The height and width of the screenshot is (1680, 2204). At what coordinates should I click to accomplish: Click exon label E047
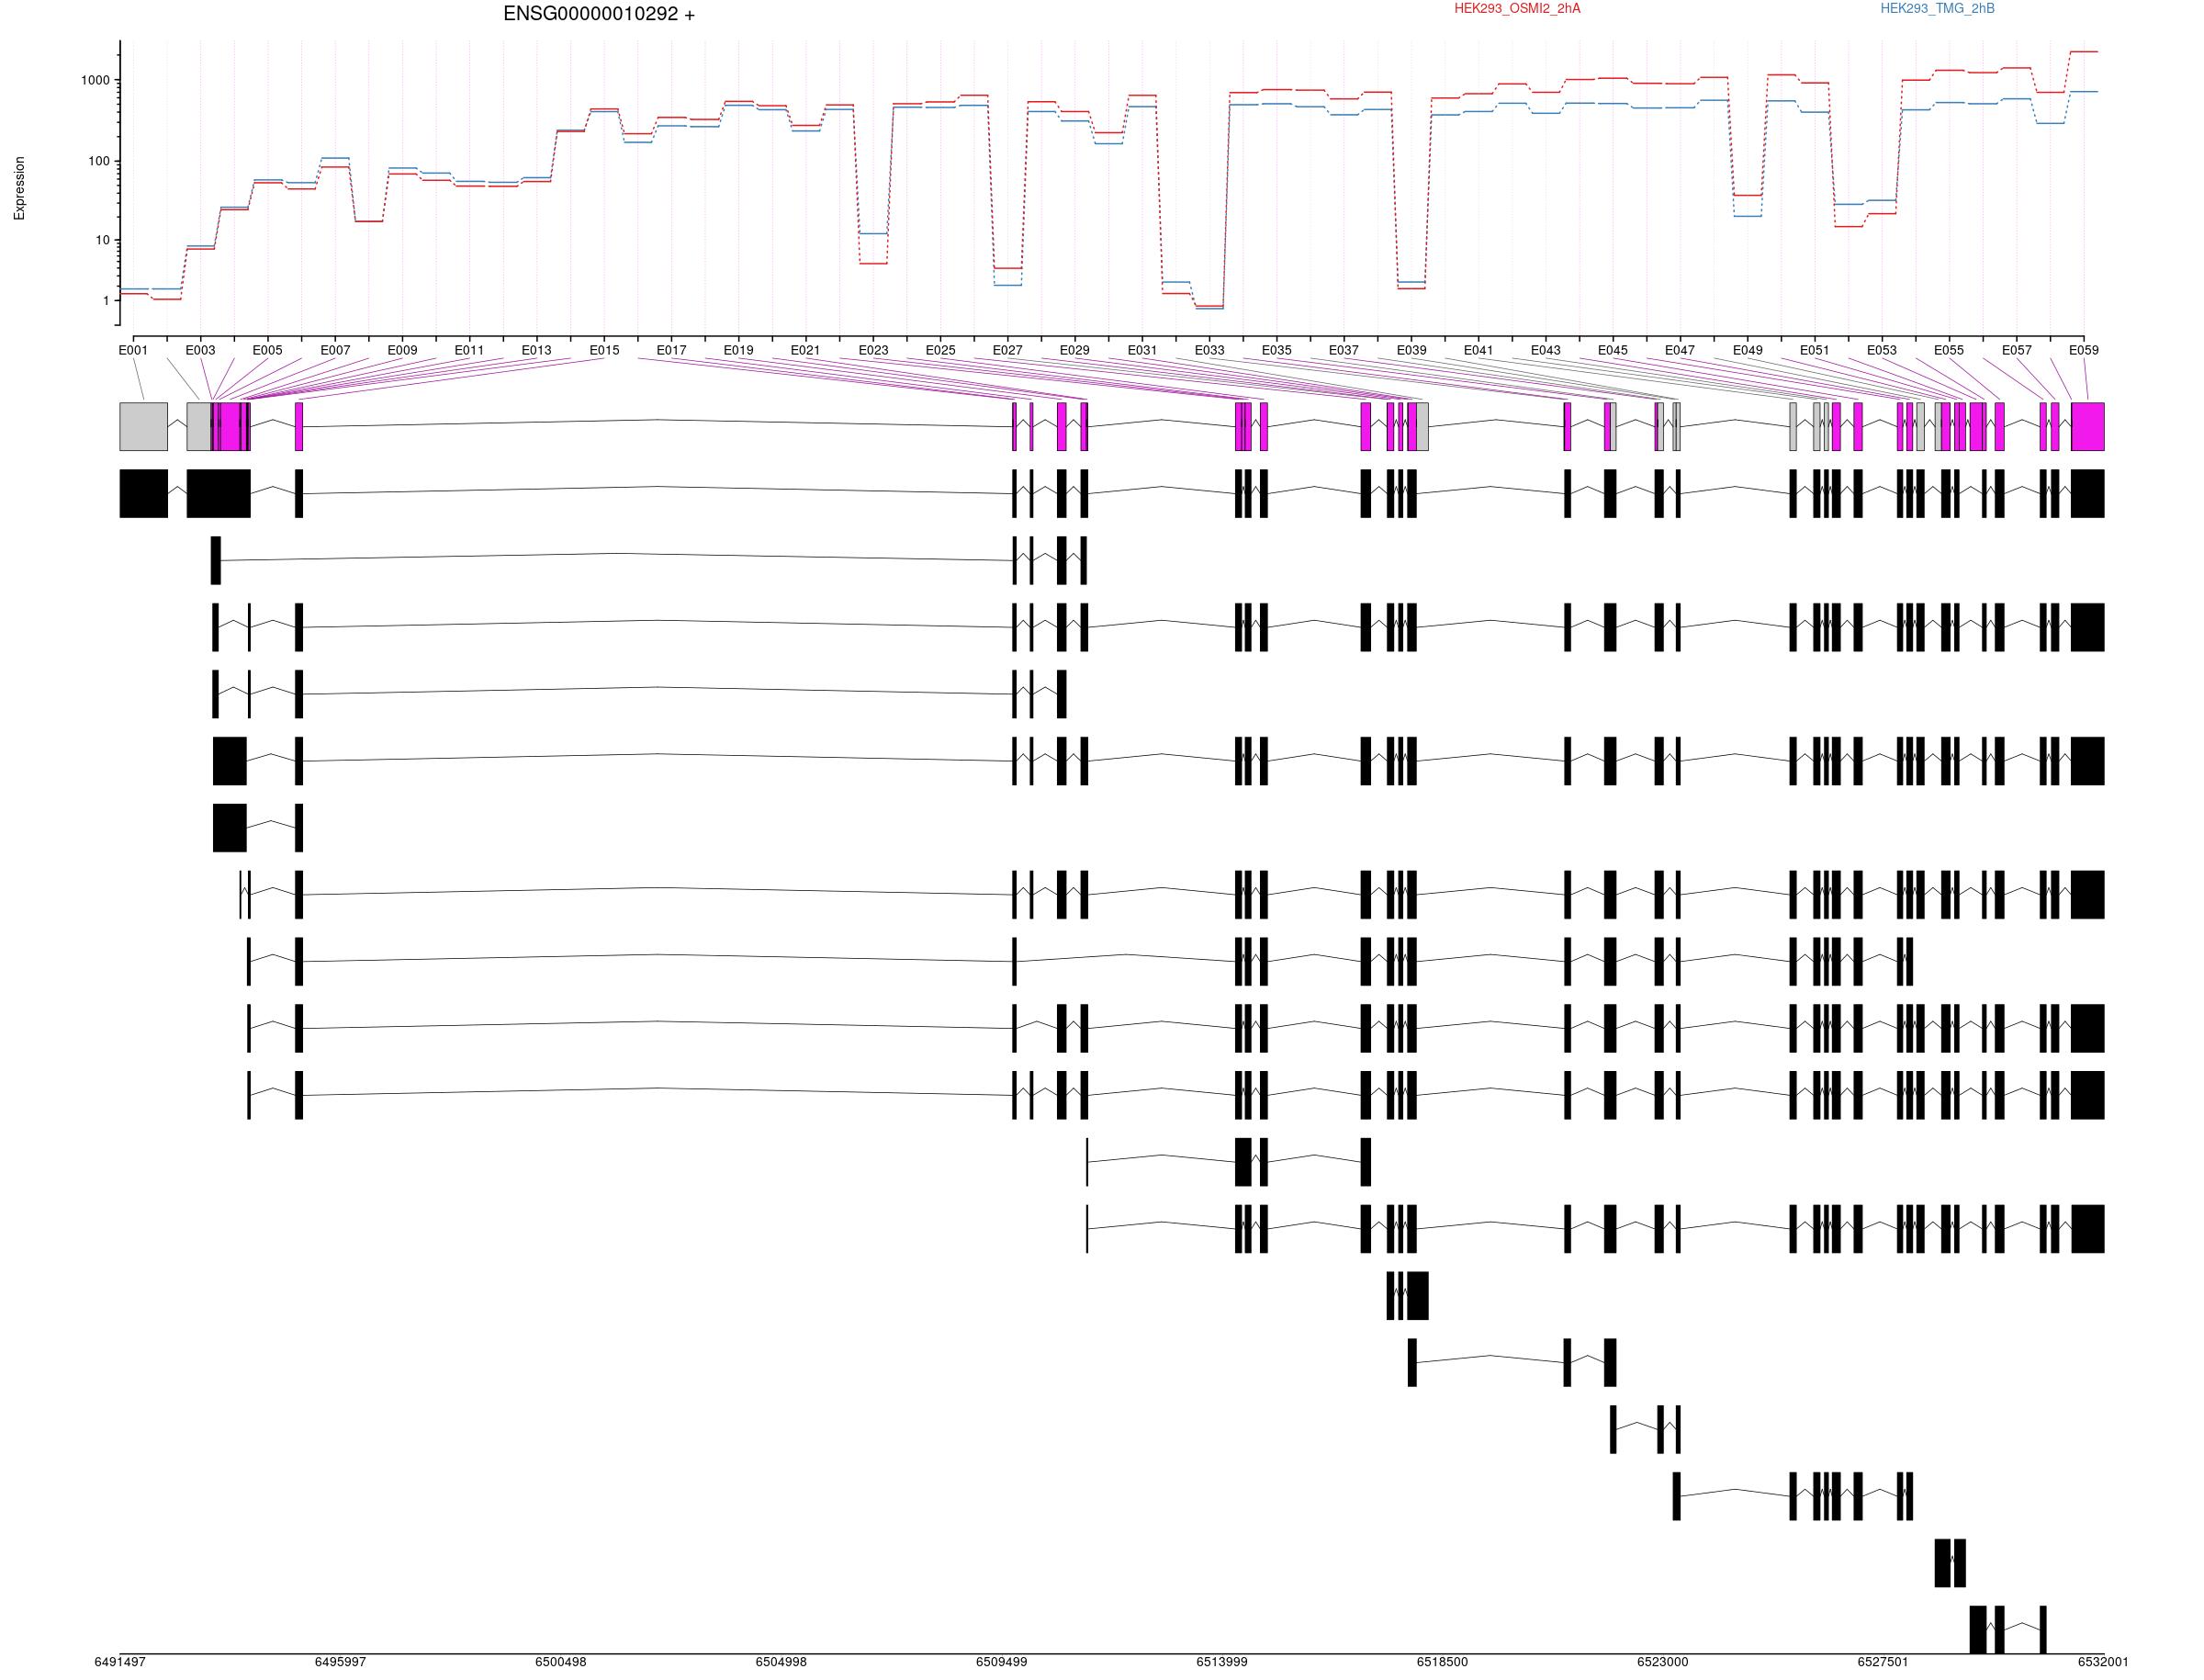[1680, 350]
